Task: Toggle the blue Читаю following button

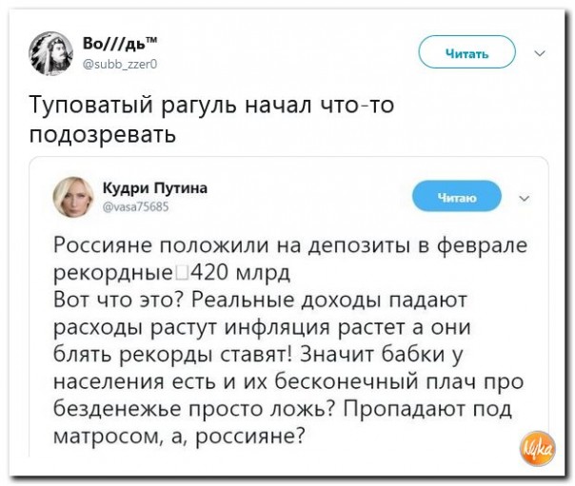Action: (456, 196)
